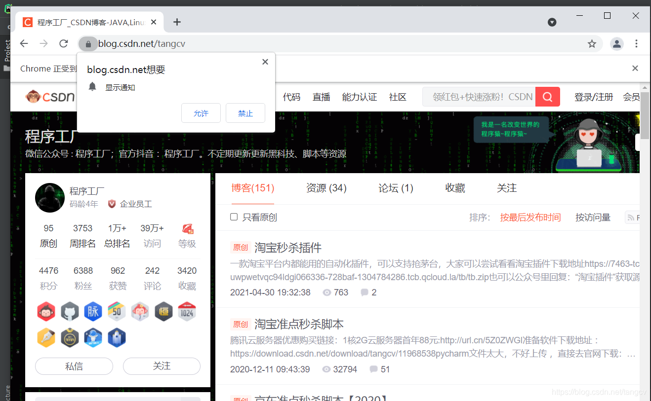Open the 登录/注册 link
The image size is (651, 401).
[x=594, y=97]
